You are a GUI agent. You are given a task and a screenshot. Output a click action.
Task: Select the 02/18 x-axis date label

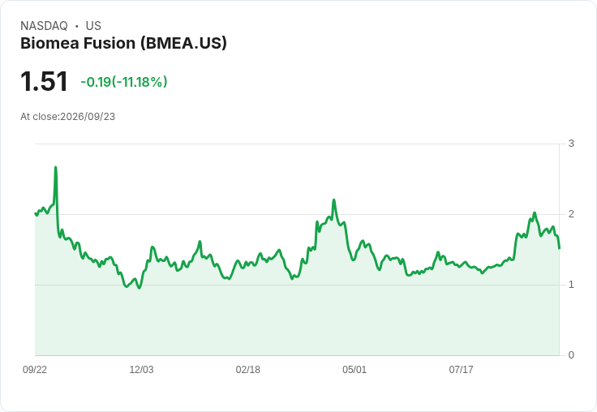tap(248, 369)
